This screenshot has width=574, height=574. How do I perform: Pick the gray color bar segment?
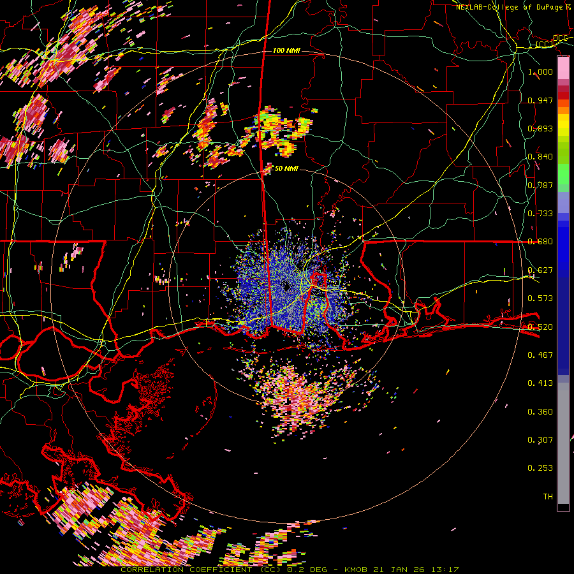pos(563,443)
